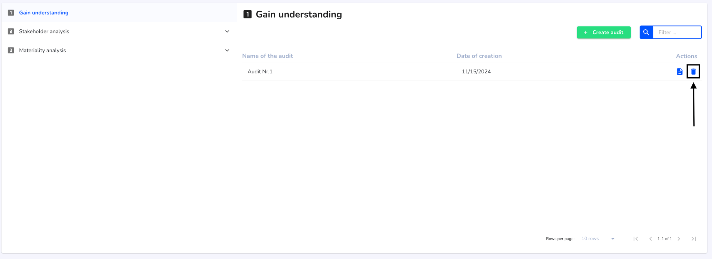712x259 pixels.
Task: Delete Audit Nr.1 with the trash icon
Action: [x=693, y=72]
